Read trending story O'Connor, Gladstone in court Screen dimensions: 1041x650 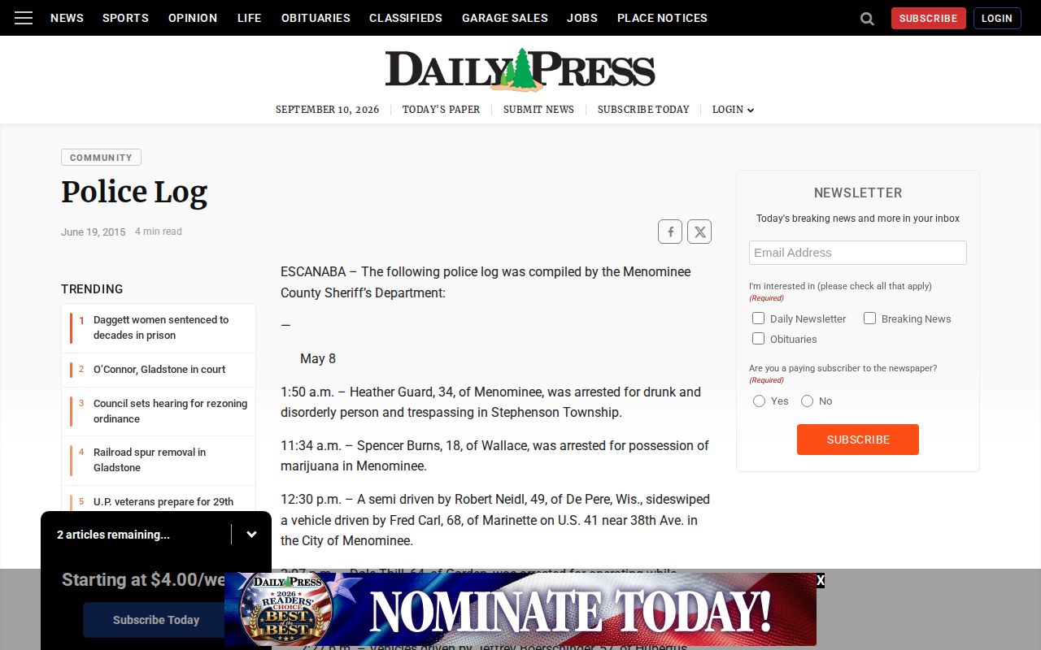(x=159, y=370)
